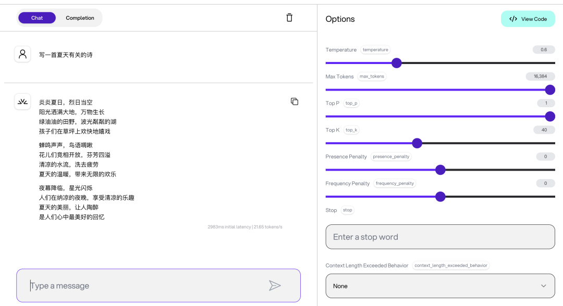
Task: Click the dropdown chevron next to None
Action: (544, 286)
